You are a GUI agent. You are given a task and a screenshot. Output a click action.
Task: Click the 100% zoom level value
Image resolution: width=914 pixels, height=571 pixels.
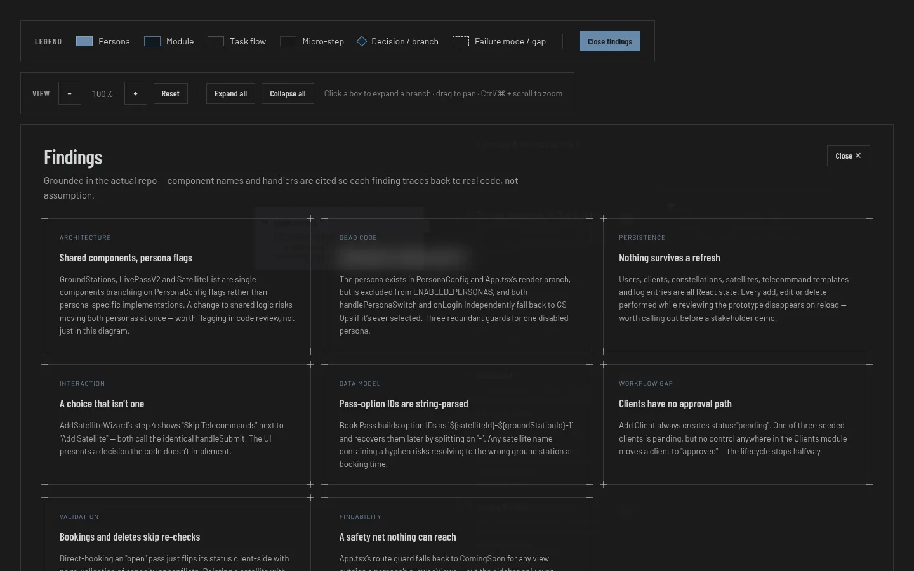[102, 94]
